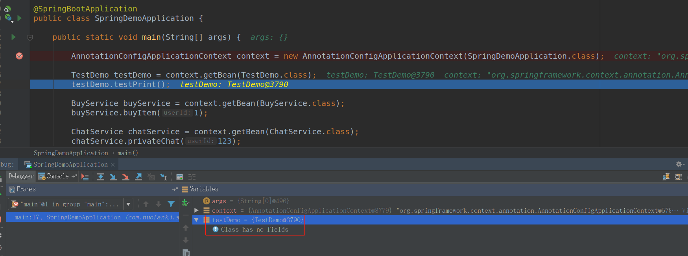Add a new watch in Variables

(186, 203)
